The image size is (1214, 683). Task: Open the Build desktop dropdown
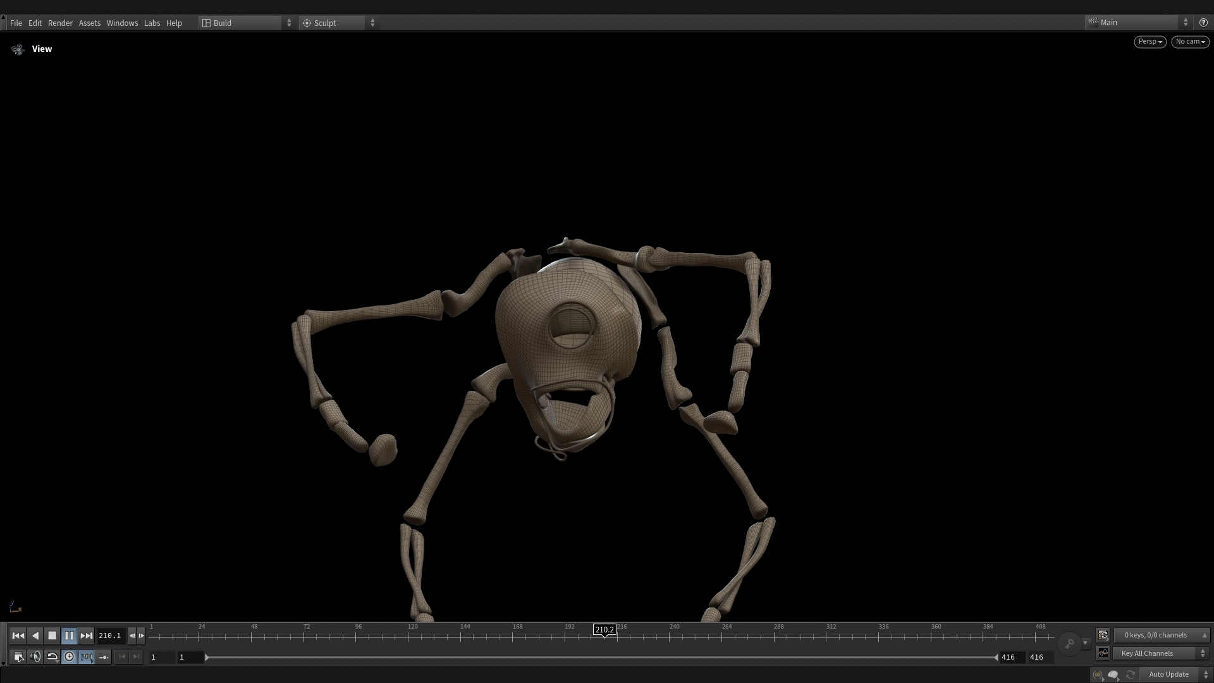(247, 23)
